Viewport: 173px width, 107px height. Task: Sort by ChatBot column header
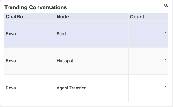(30, 17)
